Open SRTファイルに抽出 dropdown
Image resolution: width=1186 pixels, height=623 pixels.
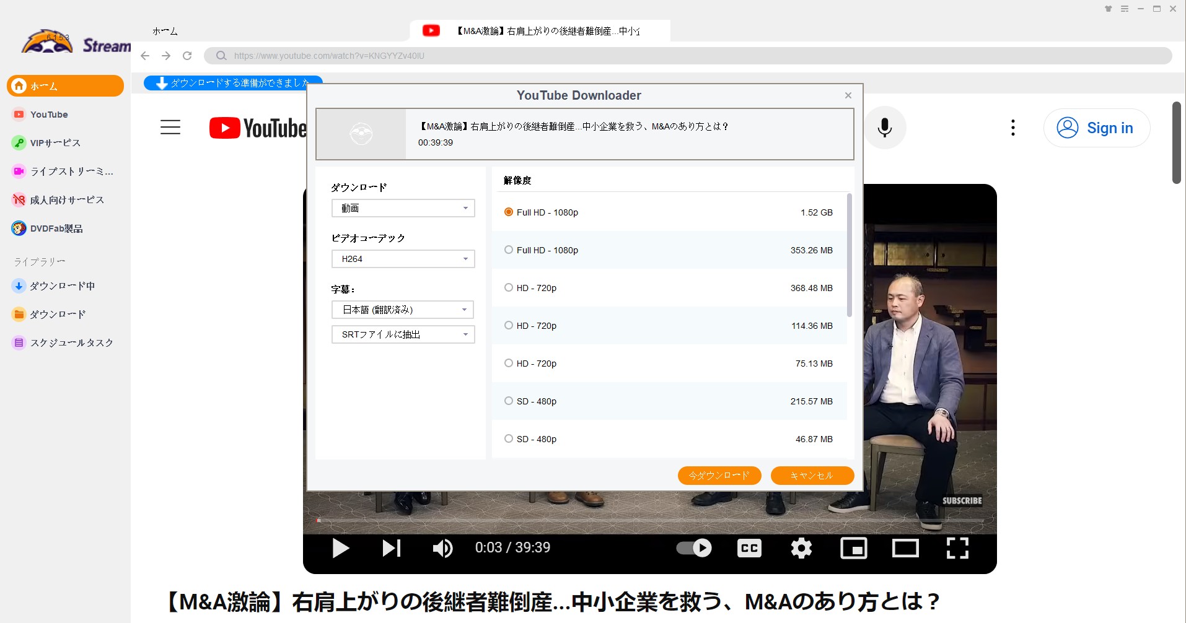[x=403, y=334]
